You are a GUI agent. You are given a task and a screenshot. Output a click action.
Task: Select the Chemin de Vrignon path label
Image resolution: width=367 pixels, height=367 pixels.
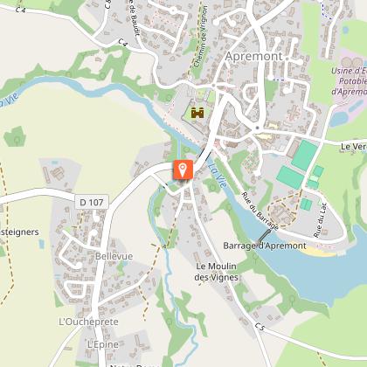[201, 37]
